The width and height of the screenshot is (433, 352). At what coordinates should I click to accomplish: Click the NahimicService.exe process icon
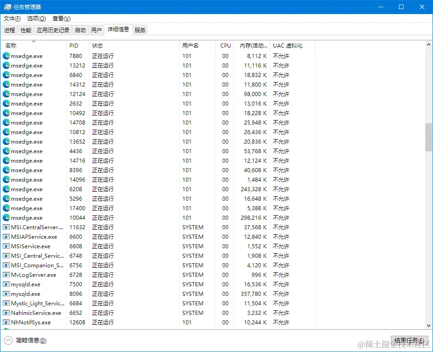coord(6,313)
